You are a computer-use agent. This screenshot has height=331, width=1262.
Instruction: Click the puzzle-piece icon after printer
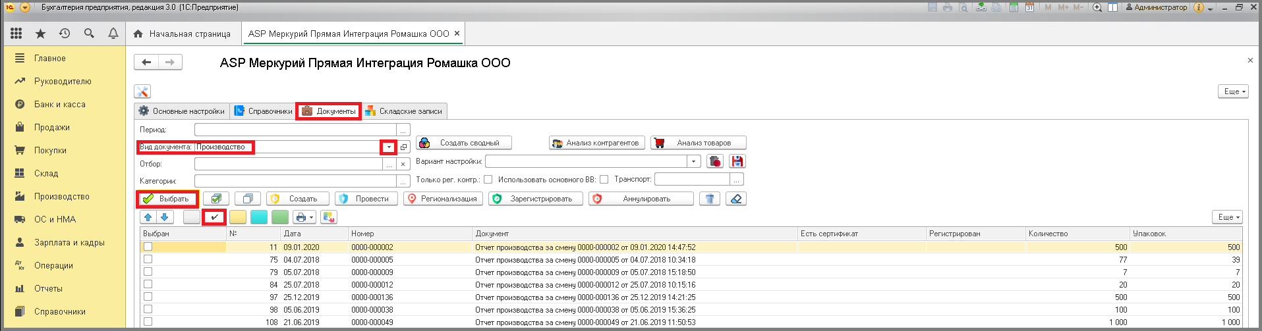(x=329, y=217)
